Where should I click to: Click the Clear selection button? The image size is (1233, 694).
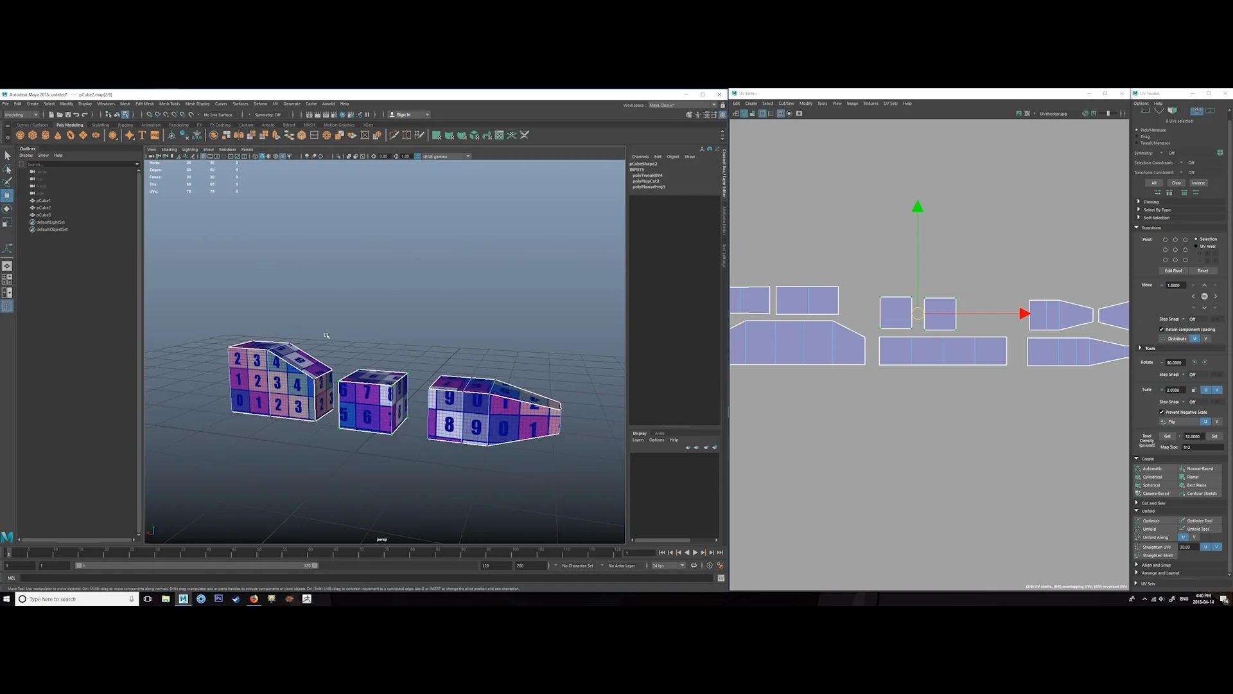tap(1176, 183)
